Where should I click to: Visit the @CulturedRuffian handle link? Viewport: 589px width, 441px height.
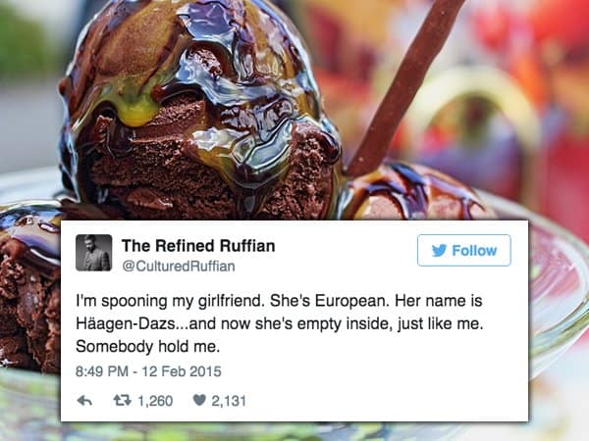tap(179, 266)
